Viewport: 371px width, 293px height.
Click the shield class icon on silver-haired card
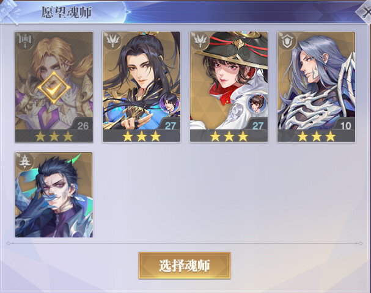(287, 41)
